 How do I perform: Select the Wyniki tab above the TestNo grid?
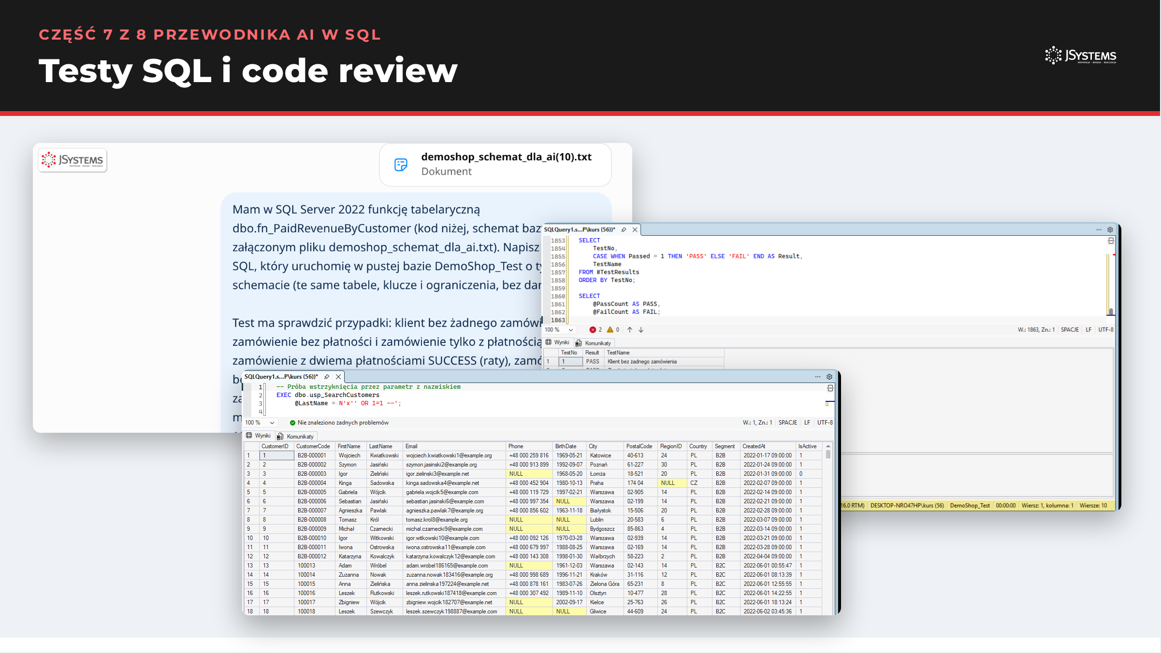558,342
